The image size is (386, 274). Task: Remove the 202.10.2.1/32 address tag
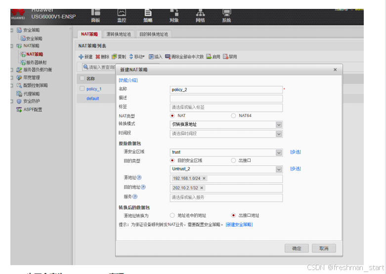pyautogui.click(x=202, y=188)
